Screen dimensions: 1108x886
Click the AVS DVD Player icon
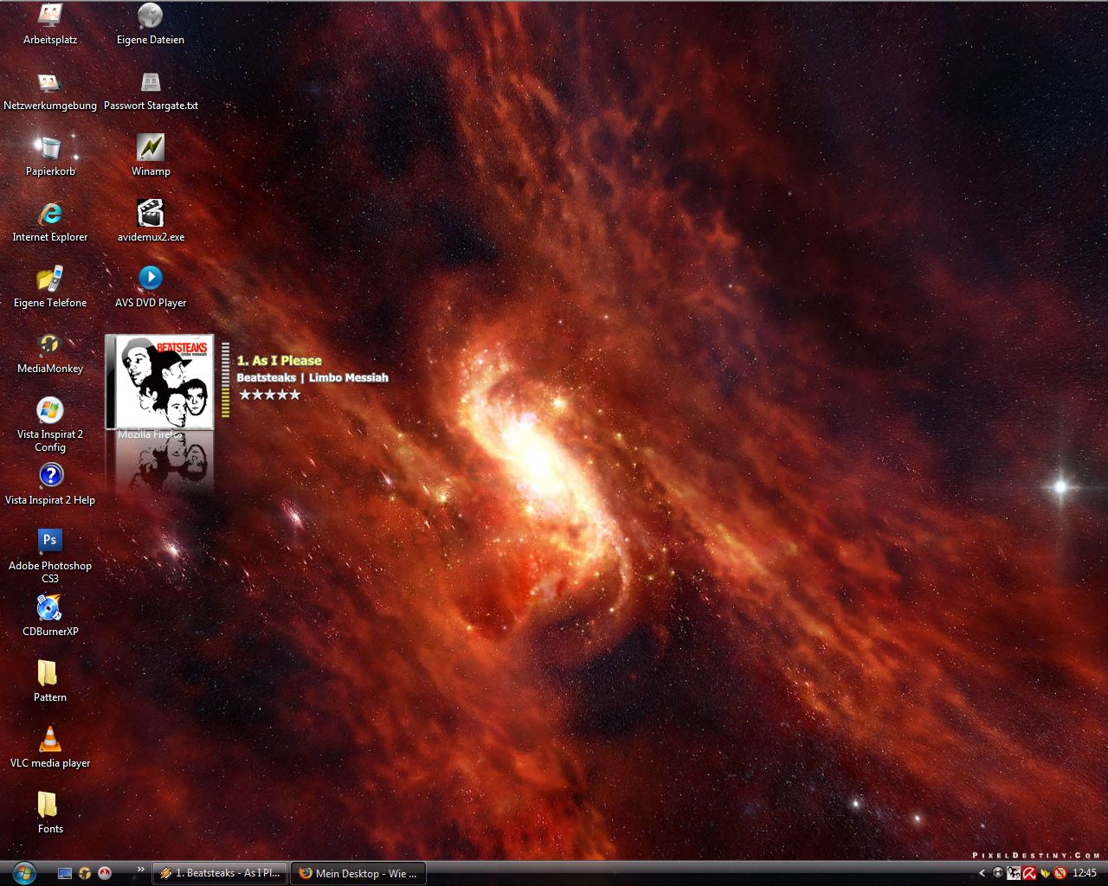(151, 279)
